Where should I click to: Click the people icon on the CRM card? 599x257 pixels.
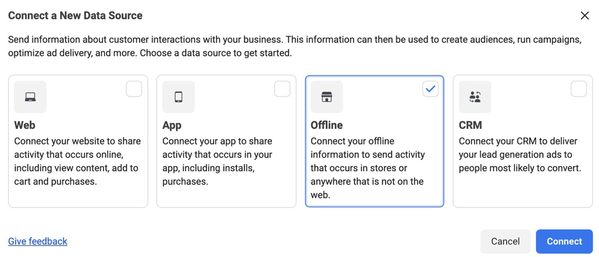point(475,97)
